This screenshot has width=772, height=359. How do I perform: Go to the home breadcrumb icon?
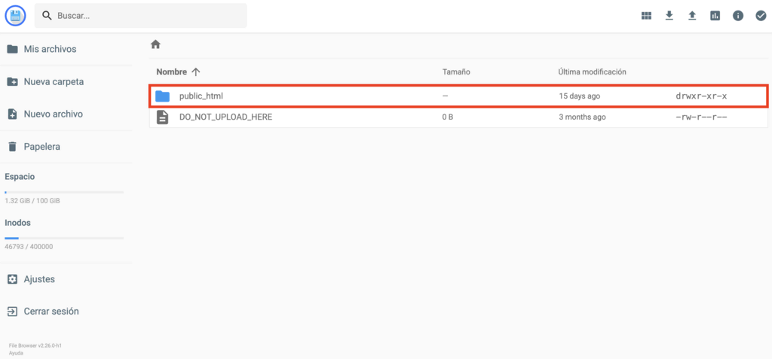(155, 44)
